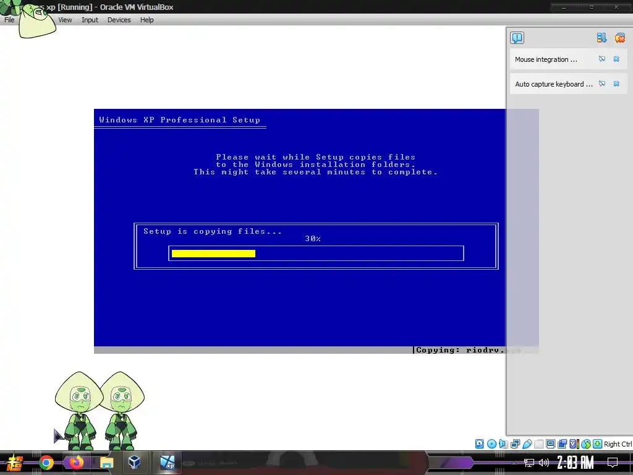This screenshot has width=633, height=475.
Task: Minimize the VirtualBox VM window
Action: 564,7
